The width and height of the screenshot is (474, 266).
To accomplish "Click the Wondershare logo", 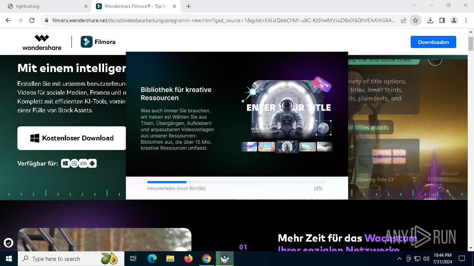I will click(42, 42).
